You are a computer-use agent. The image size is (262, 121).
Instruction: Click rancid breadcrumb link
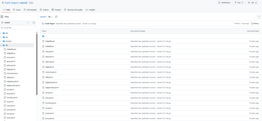pyautogui.click(x=43, y=17)
